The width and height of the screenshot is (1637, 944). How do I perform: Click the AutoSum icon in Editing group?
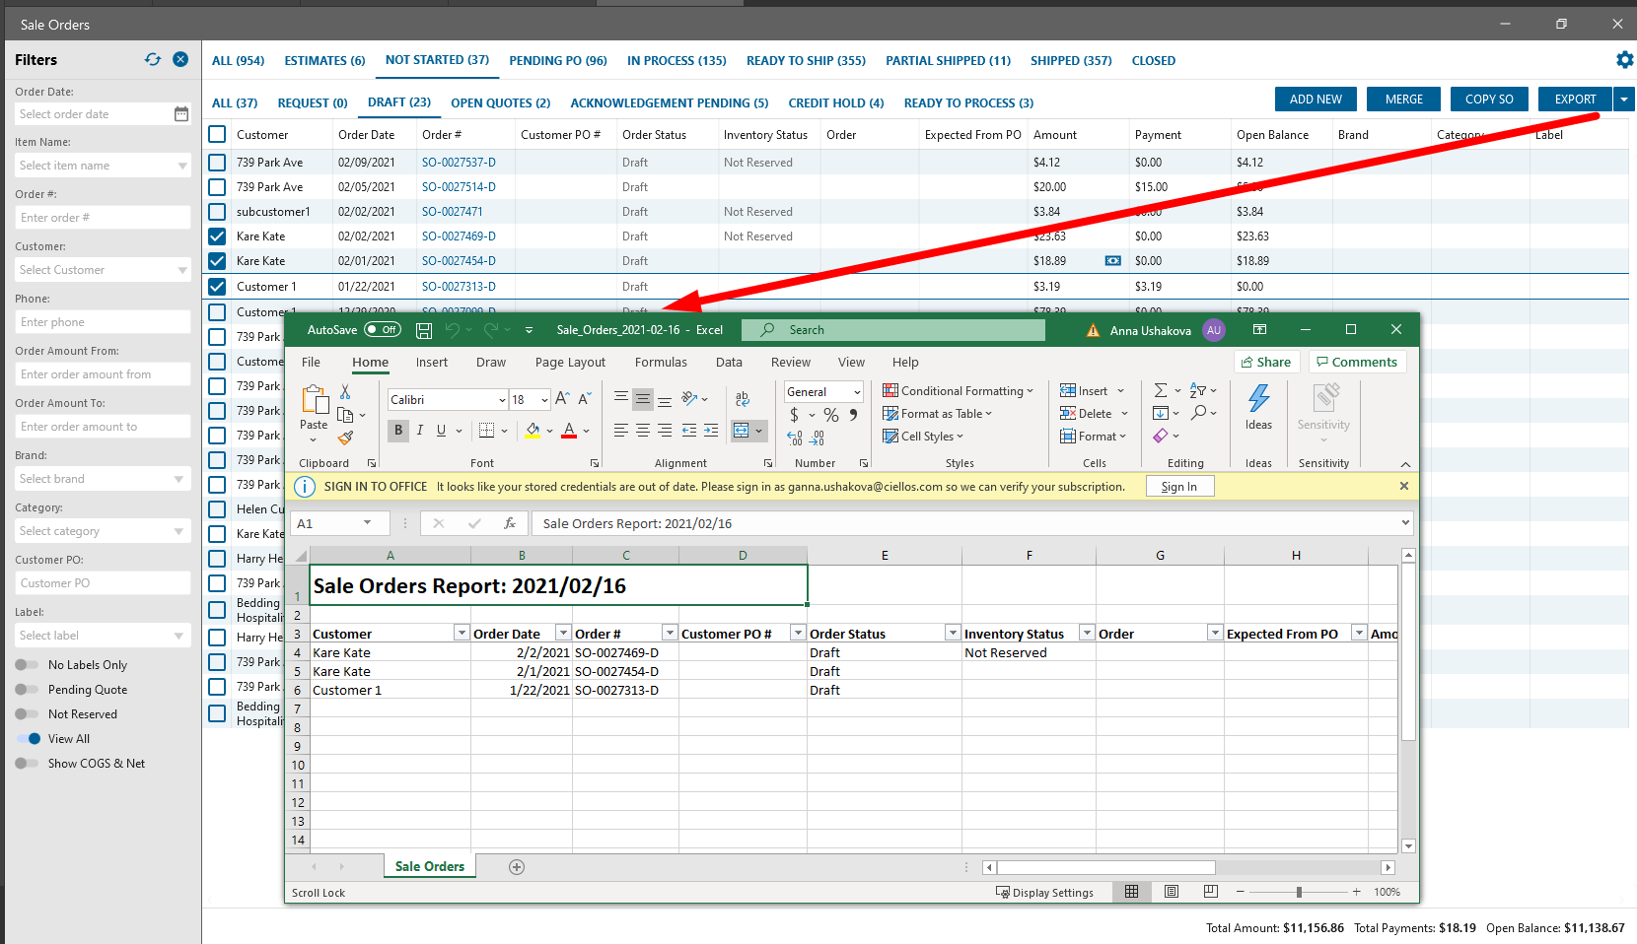[1161, 390]
